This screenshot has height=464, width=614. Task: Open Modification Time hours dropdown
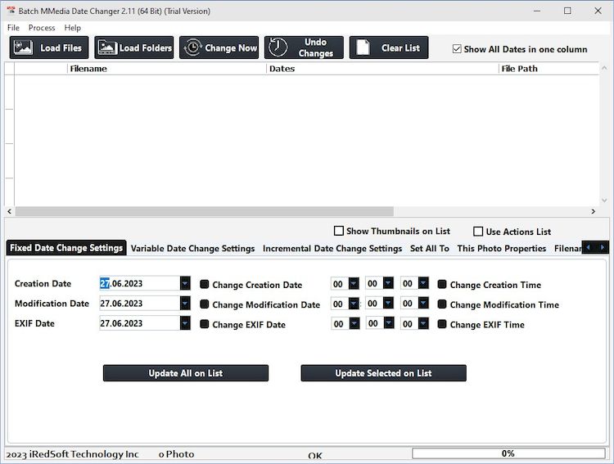point(354,303)
